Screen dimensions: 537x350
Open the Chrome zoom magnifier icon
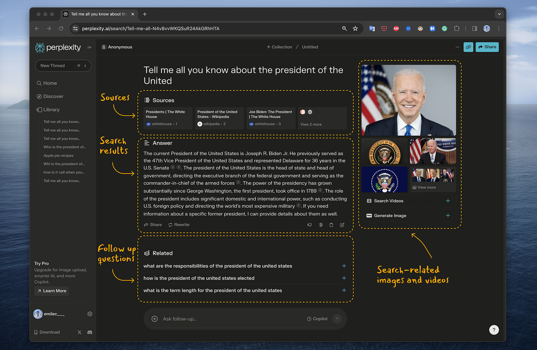344,28
